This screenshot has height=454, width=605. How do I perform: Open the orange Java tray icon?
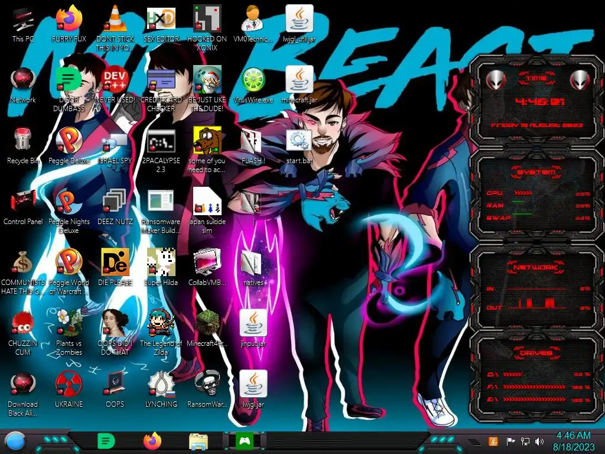click(x=493, y=441)
